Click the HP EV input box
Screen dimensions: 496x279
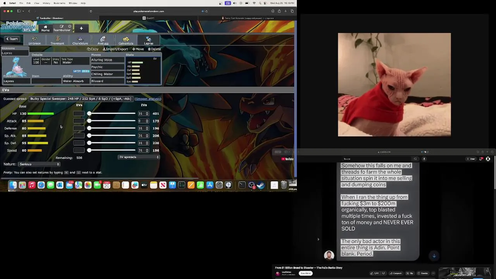coord(79,114)
